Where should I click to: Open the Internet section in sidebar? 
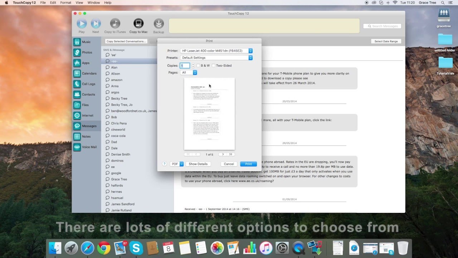pos(86,115)
